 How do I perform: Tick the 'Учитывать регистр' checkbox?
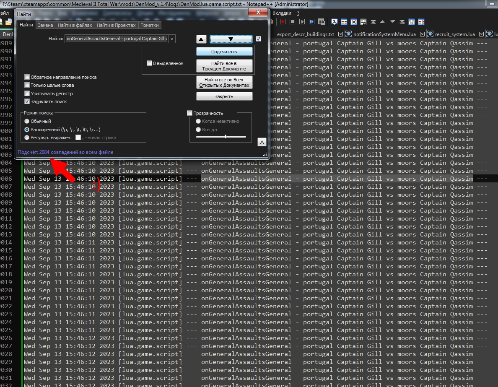[27, 94]
